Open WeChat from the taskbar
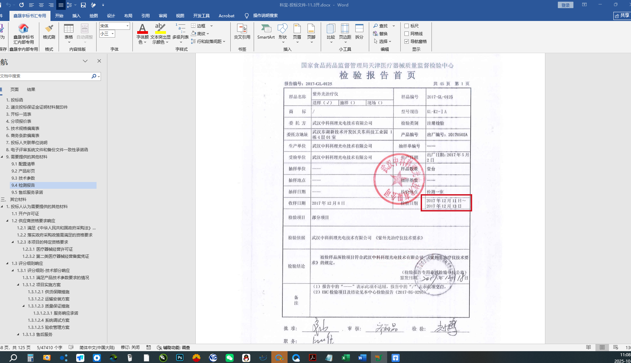 [230, 358]
